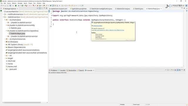Image resolution: width=188 pixels, height=106 pixels.
Task: Select Statistic.java in Package Explorer
Action: 16,28
